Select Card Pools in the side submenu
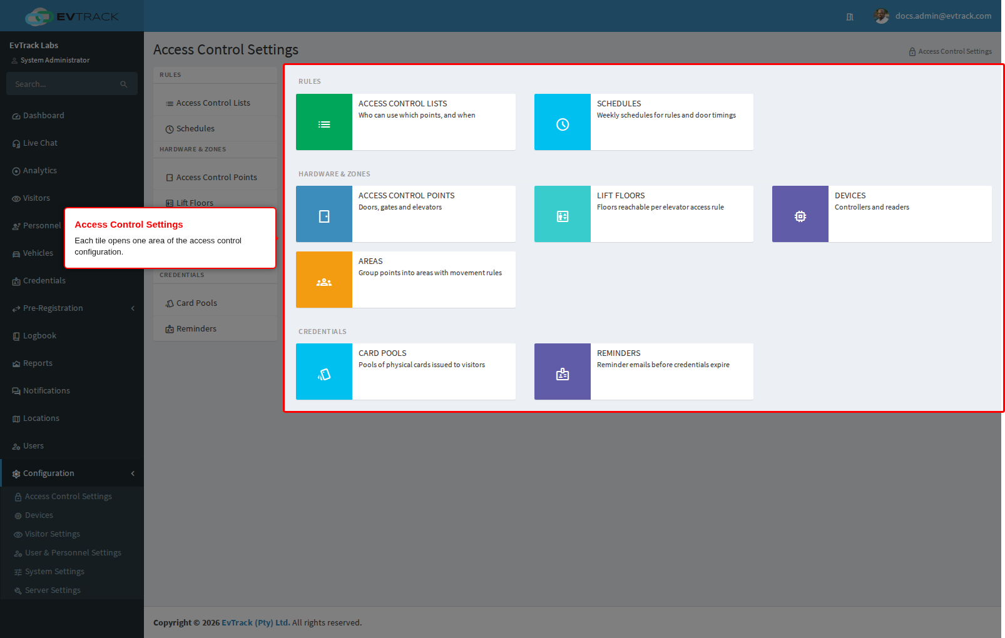Image resolution: width=1005 pixels, height=638 pixels. (x=215, y=303)
